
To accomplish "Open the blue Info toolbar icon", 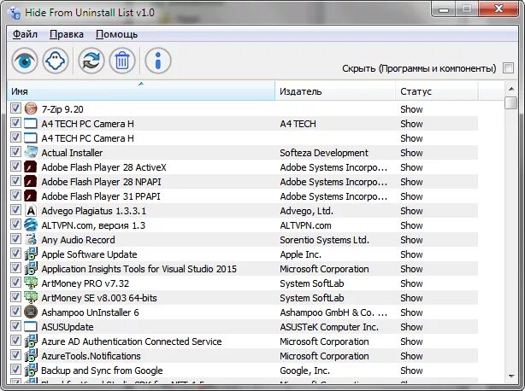I will 158,61.
